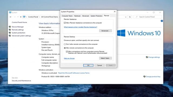Click Control Panel breadcrumb in address bar
This screenshot has height=97, width=173.
click(33, 17)
